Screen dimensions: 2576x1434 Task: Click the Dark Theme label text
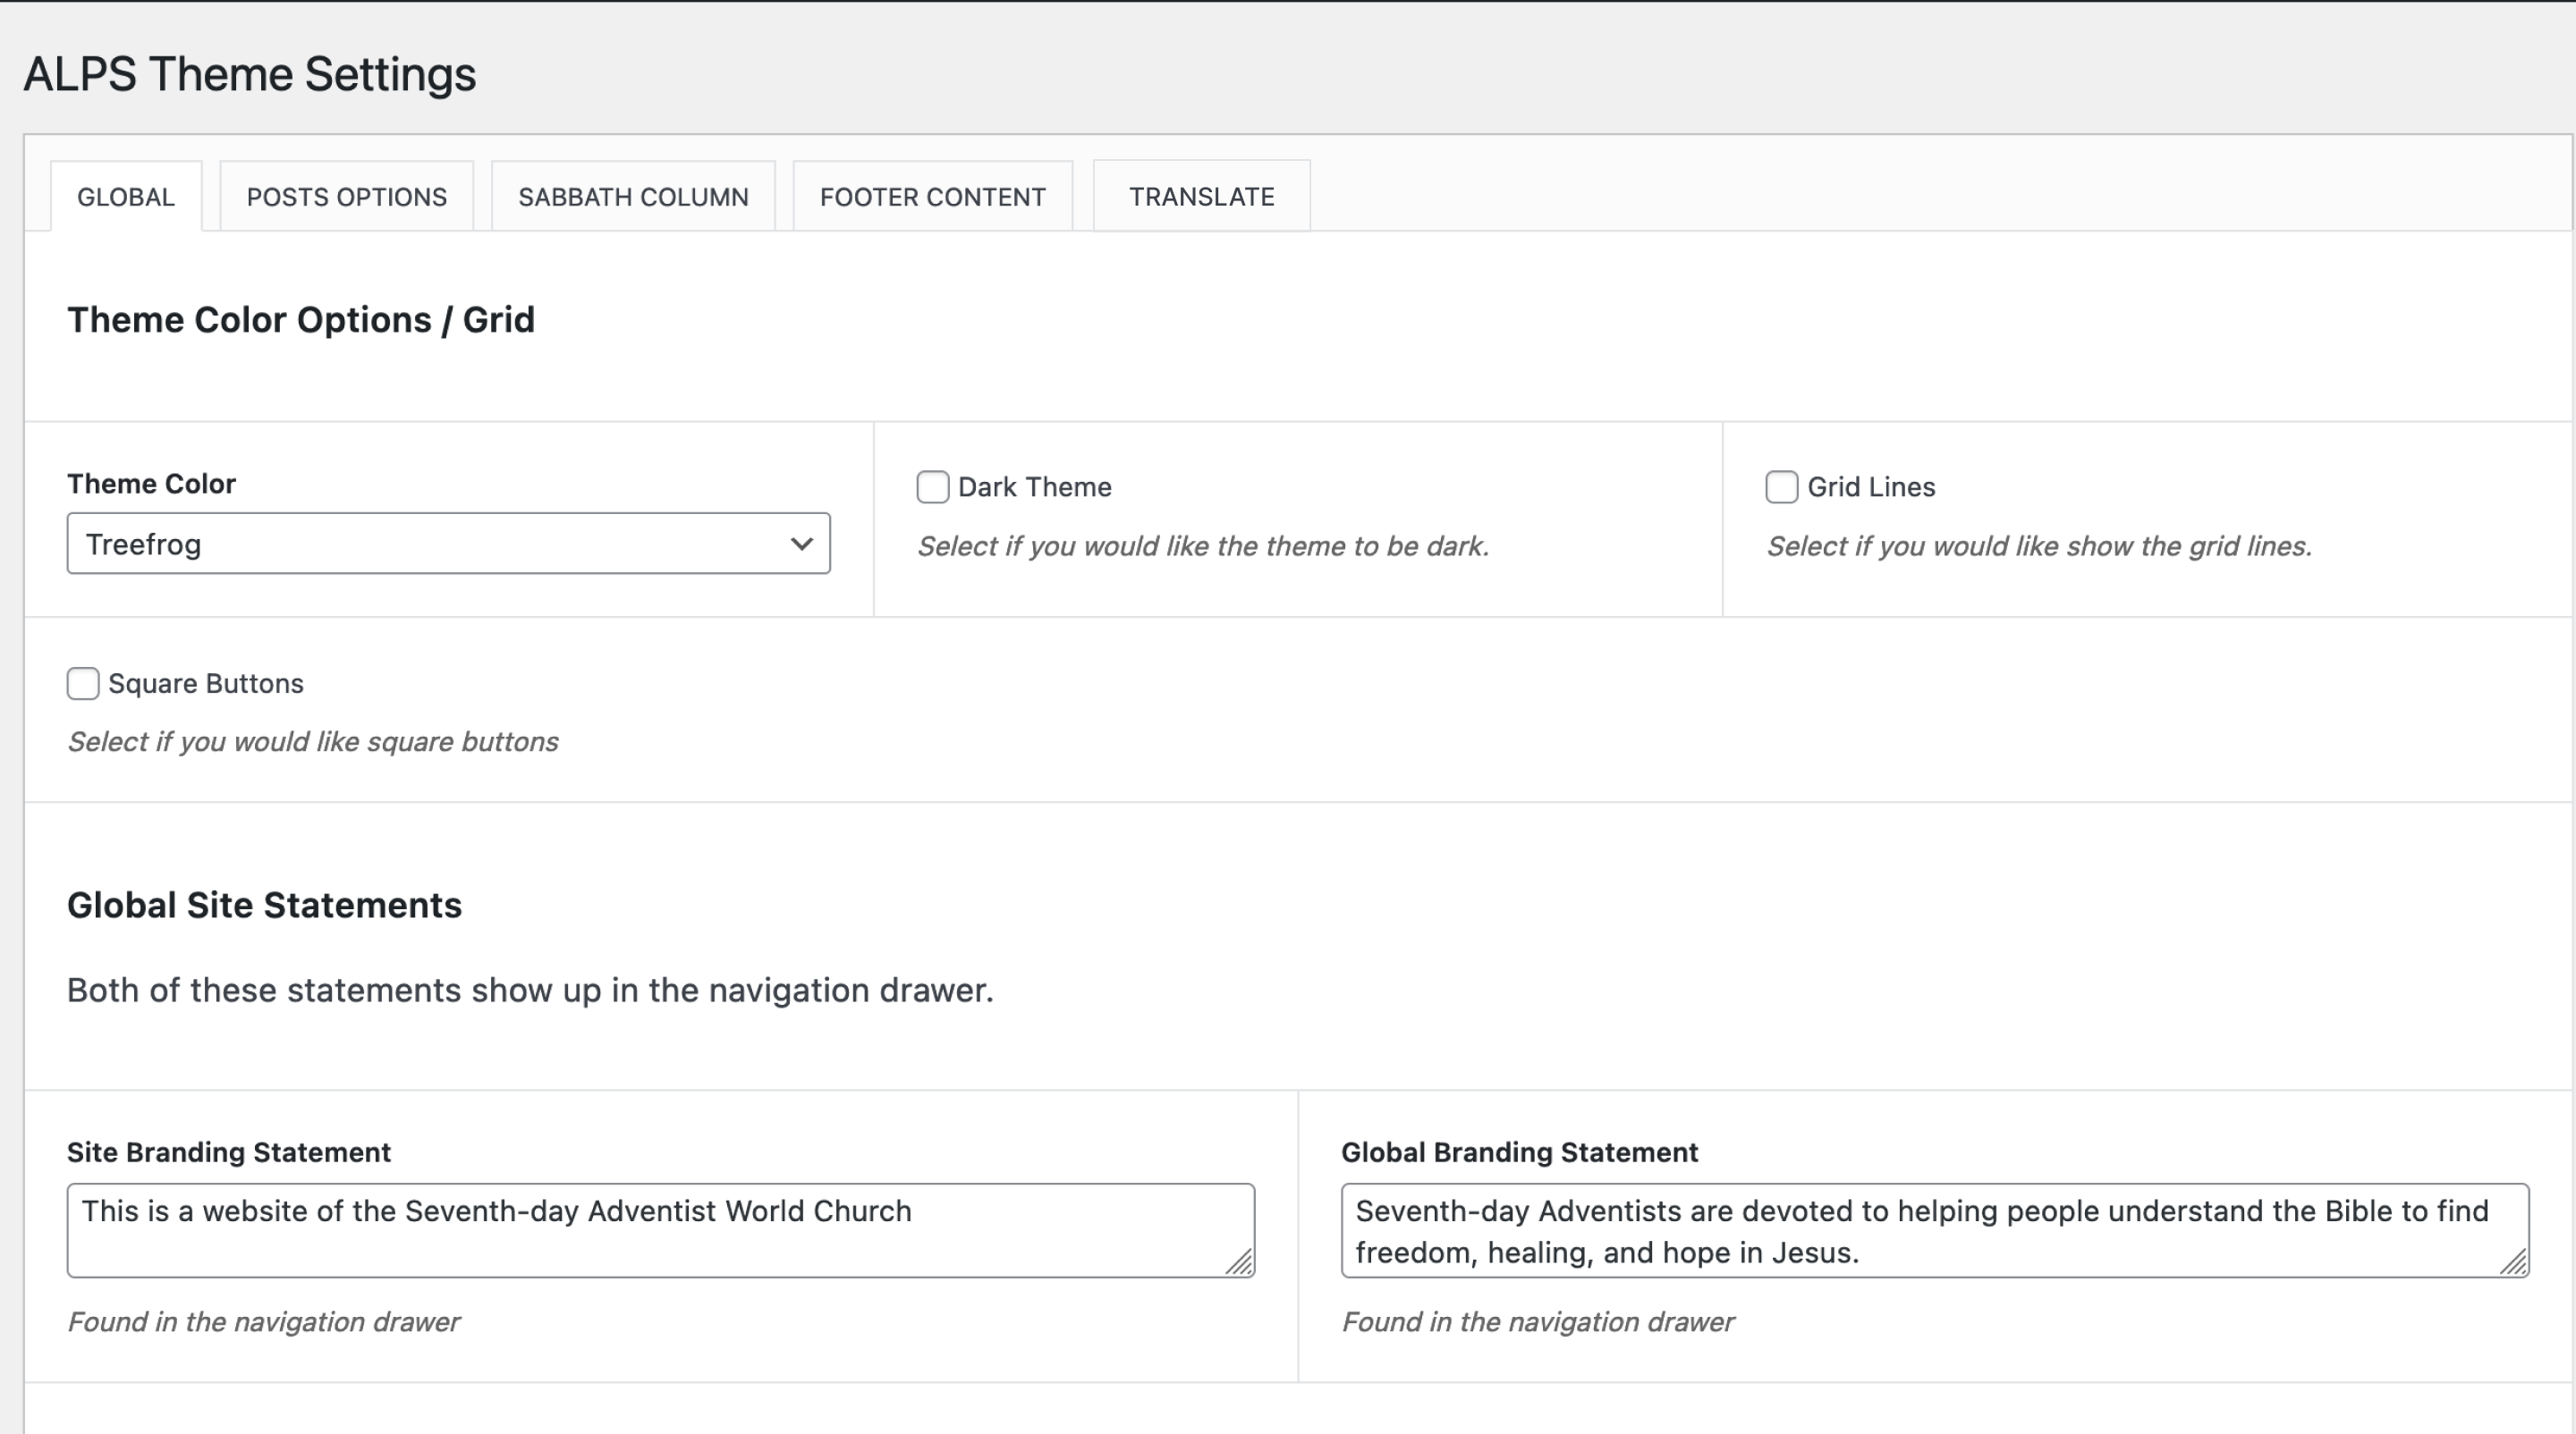click(1035, 487)
